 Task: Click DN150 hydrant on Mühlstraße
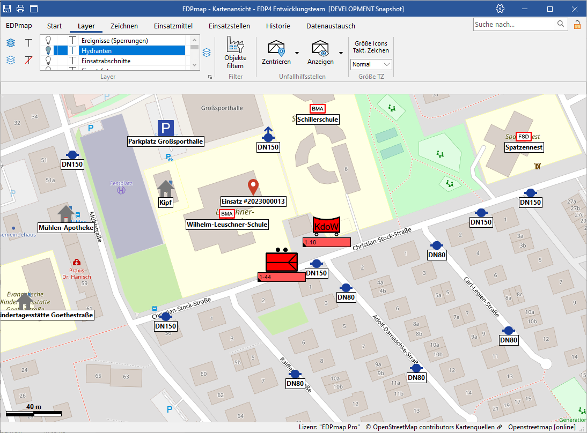coord(72,155)
